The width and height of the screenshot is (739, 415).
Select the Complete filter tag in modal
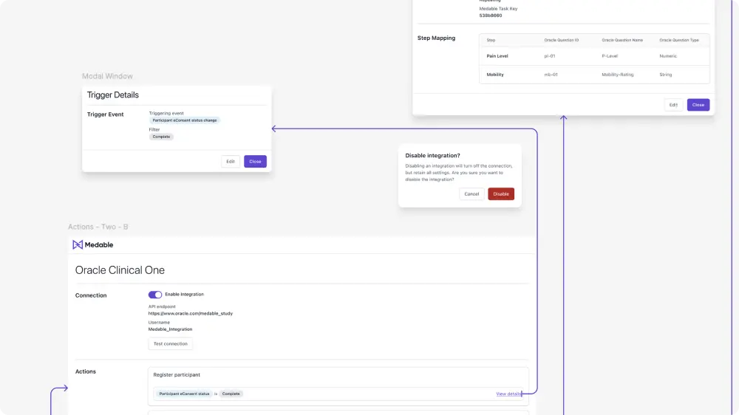(x=161, y=137)
